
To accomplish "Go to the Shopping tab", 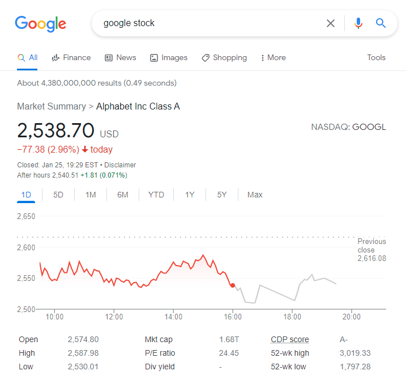I will [224, 57].
